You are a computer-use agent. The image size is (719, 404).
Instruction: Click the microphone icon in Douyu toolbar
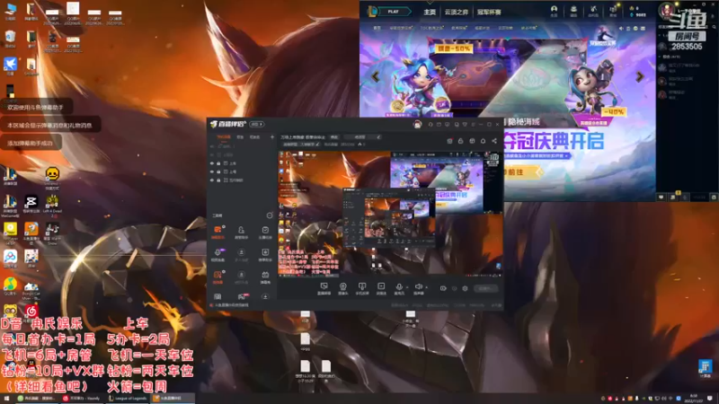399,287
